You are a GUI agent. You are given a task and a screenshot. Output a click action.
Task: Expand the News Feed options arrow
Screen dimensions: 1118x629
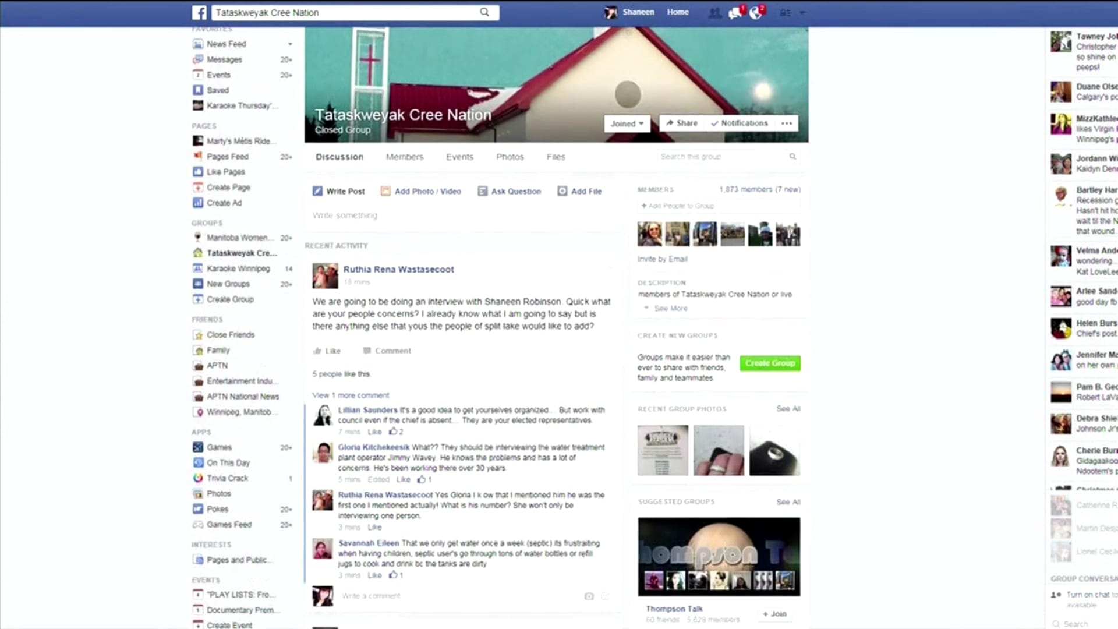click(290, 44)
